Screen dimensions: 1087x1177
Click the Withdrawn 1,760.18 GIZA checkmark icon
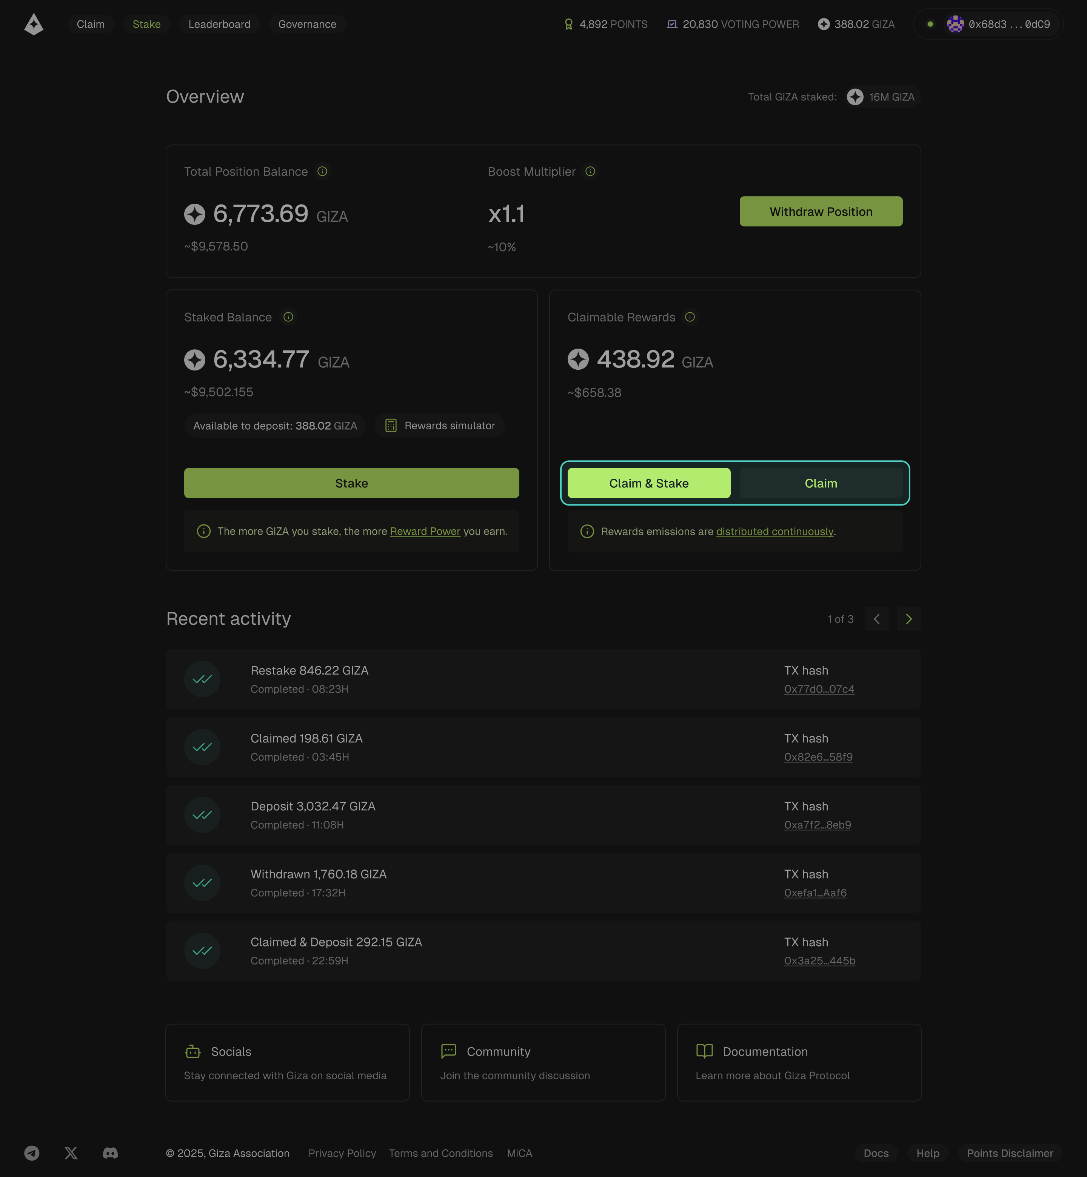[202, 883]
